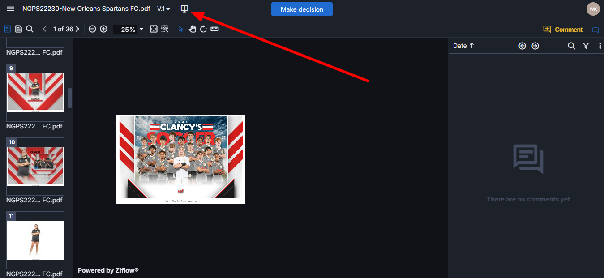Click the 'There are no comments yet' text
604x278 pixels.
[x=528, y=200]
